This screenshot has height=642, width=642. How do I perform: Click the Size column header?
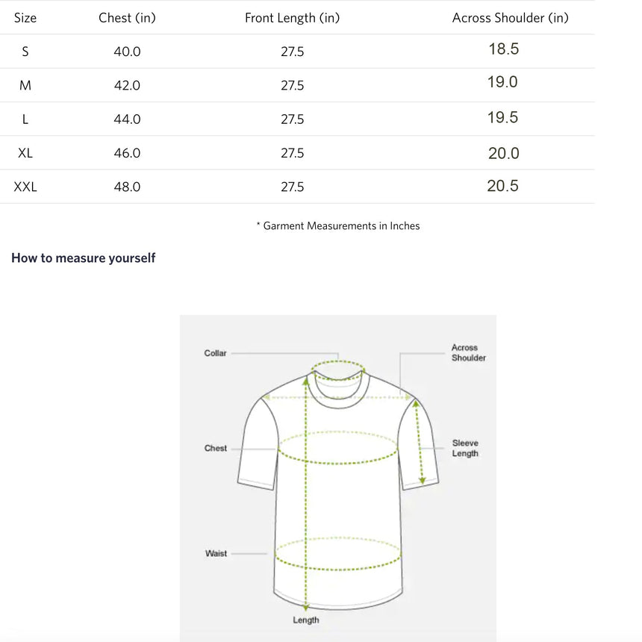[x=25, y=18]
